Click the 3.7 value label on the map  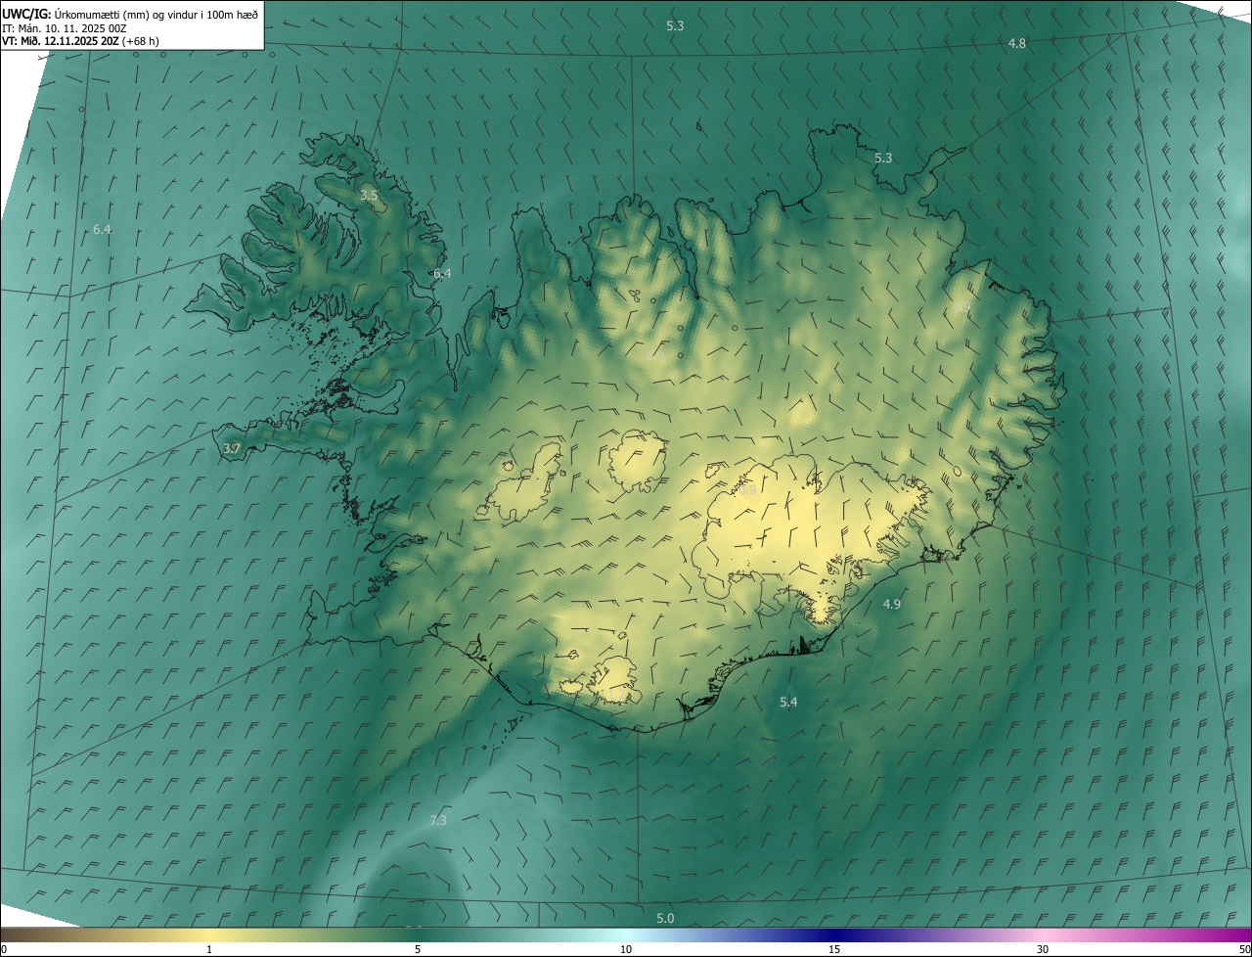232,448
